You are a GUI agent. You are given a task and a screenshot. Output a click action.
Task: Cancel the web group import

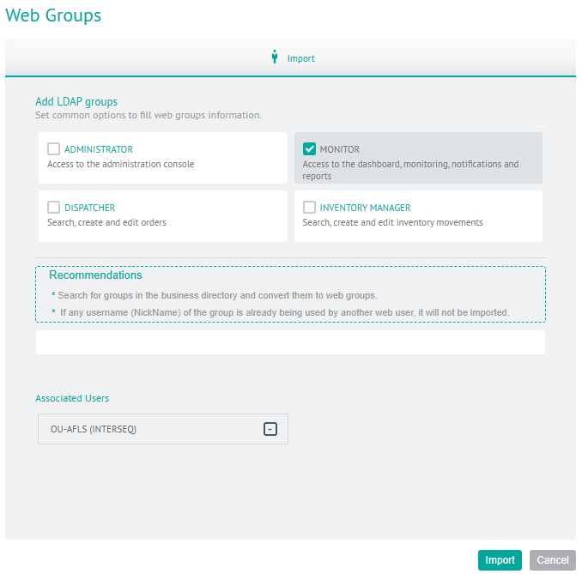pos(553,560)
